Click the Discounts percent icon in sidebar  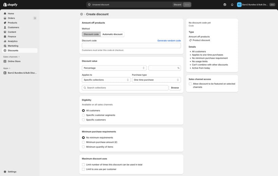[x=5, y=50]
